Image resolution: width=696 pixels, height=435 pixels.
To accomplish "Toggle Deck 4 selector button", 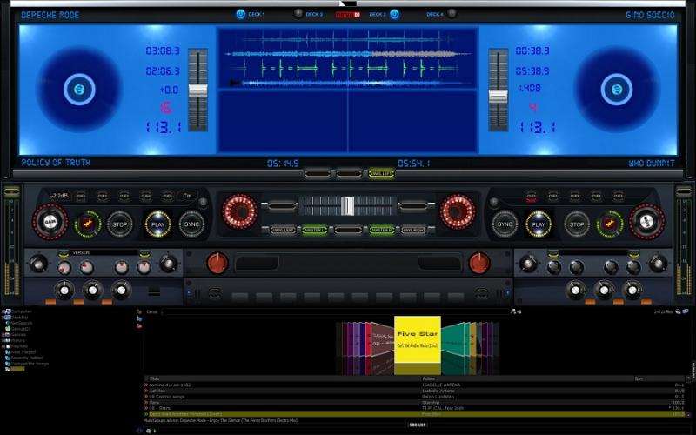I will [x=452, y=14].
